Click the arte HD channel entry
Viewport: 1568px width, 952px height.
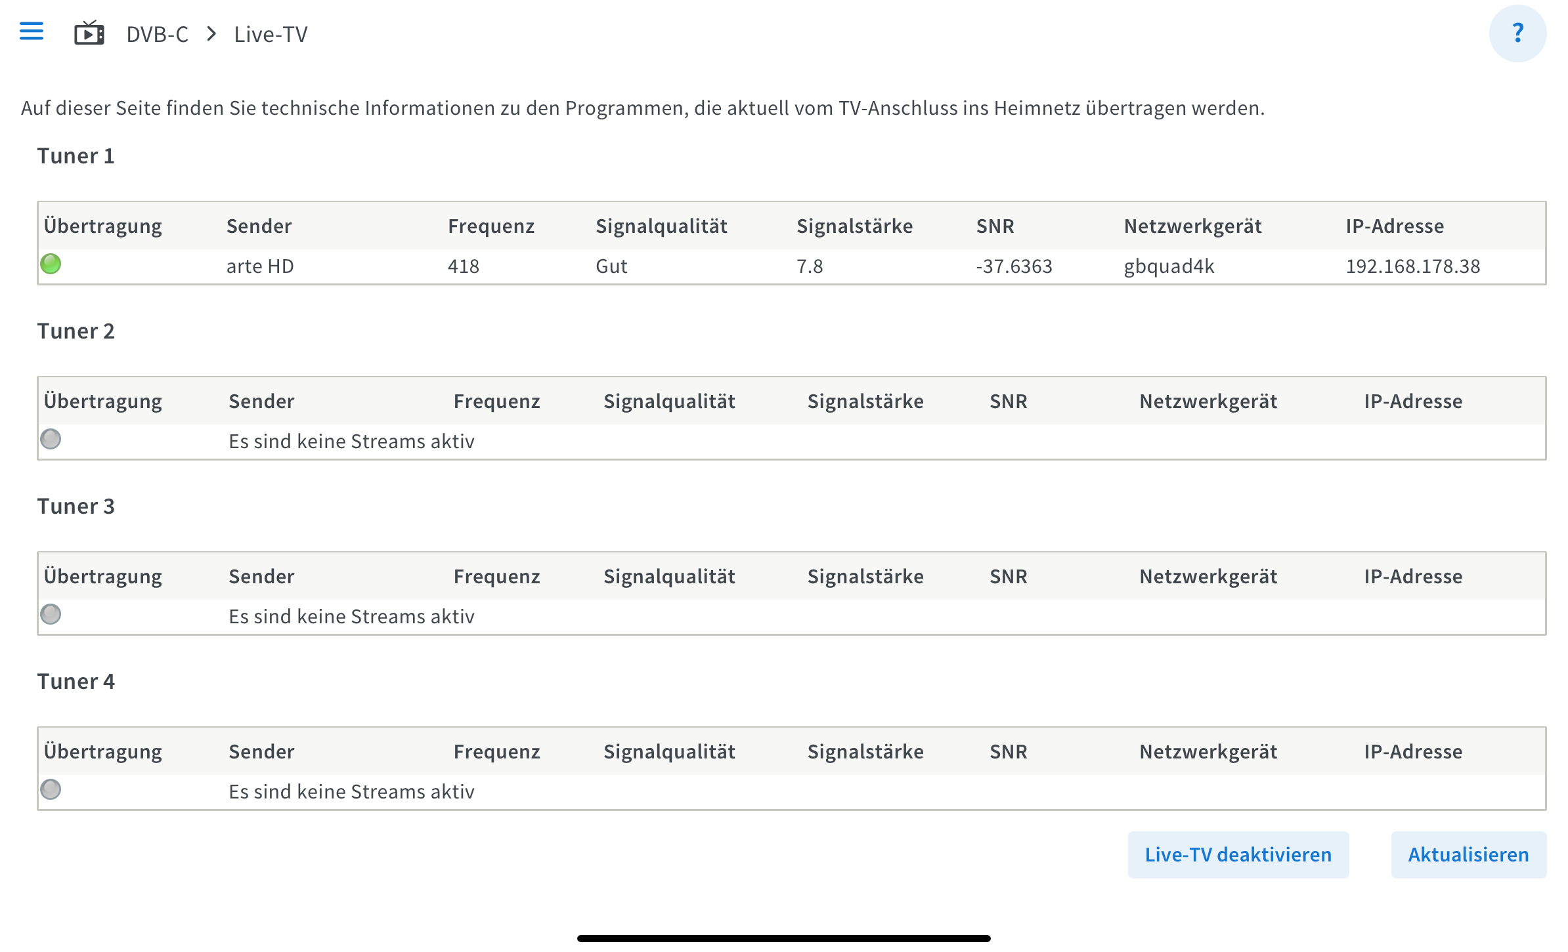[x=260, y=266]
